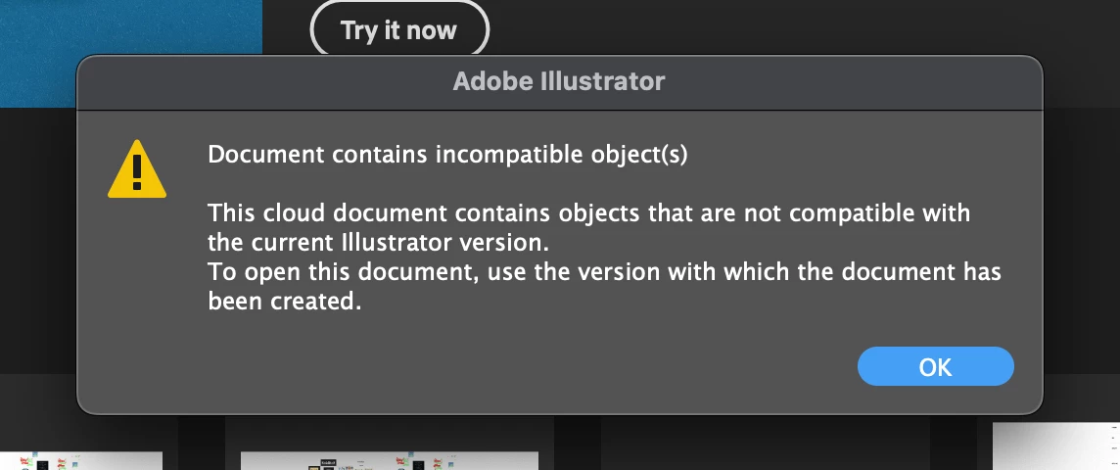
Task: Open the wide center recent file thumbnail
Action: pyautogui.click(x=390, y=460)
